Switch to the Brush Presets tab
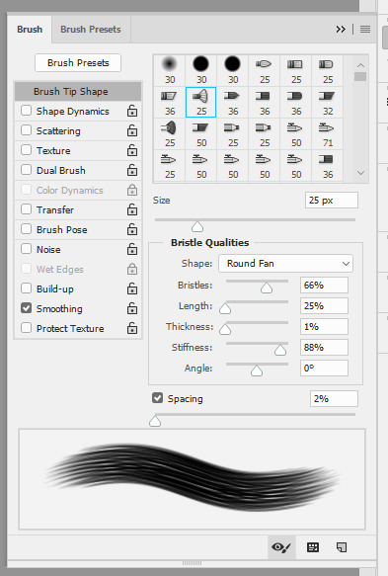Image resolution: width=388 pixels, height=576 pixels. [91, 30]
